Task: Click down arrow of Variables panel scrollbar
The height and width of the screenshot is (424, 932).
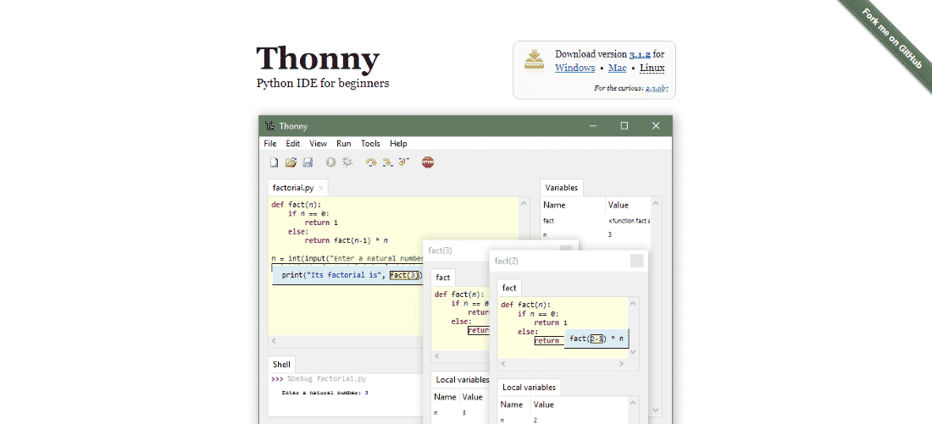Action: pyautogui.click(x=656, y=410)
